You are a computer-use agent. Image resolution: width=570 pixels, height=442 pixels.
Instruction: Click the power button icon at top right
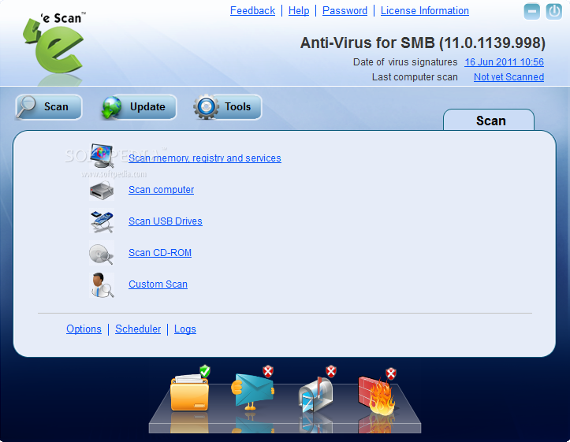[x=554, y=12]
